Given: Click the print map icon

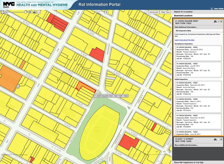Looking at the screenshot, I should point(34,12).
